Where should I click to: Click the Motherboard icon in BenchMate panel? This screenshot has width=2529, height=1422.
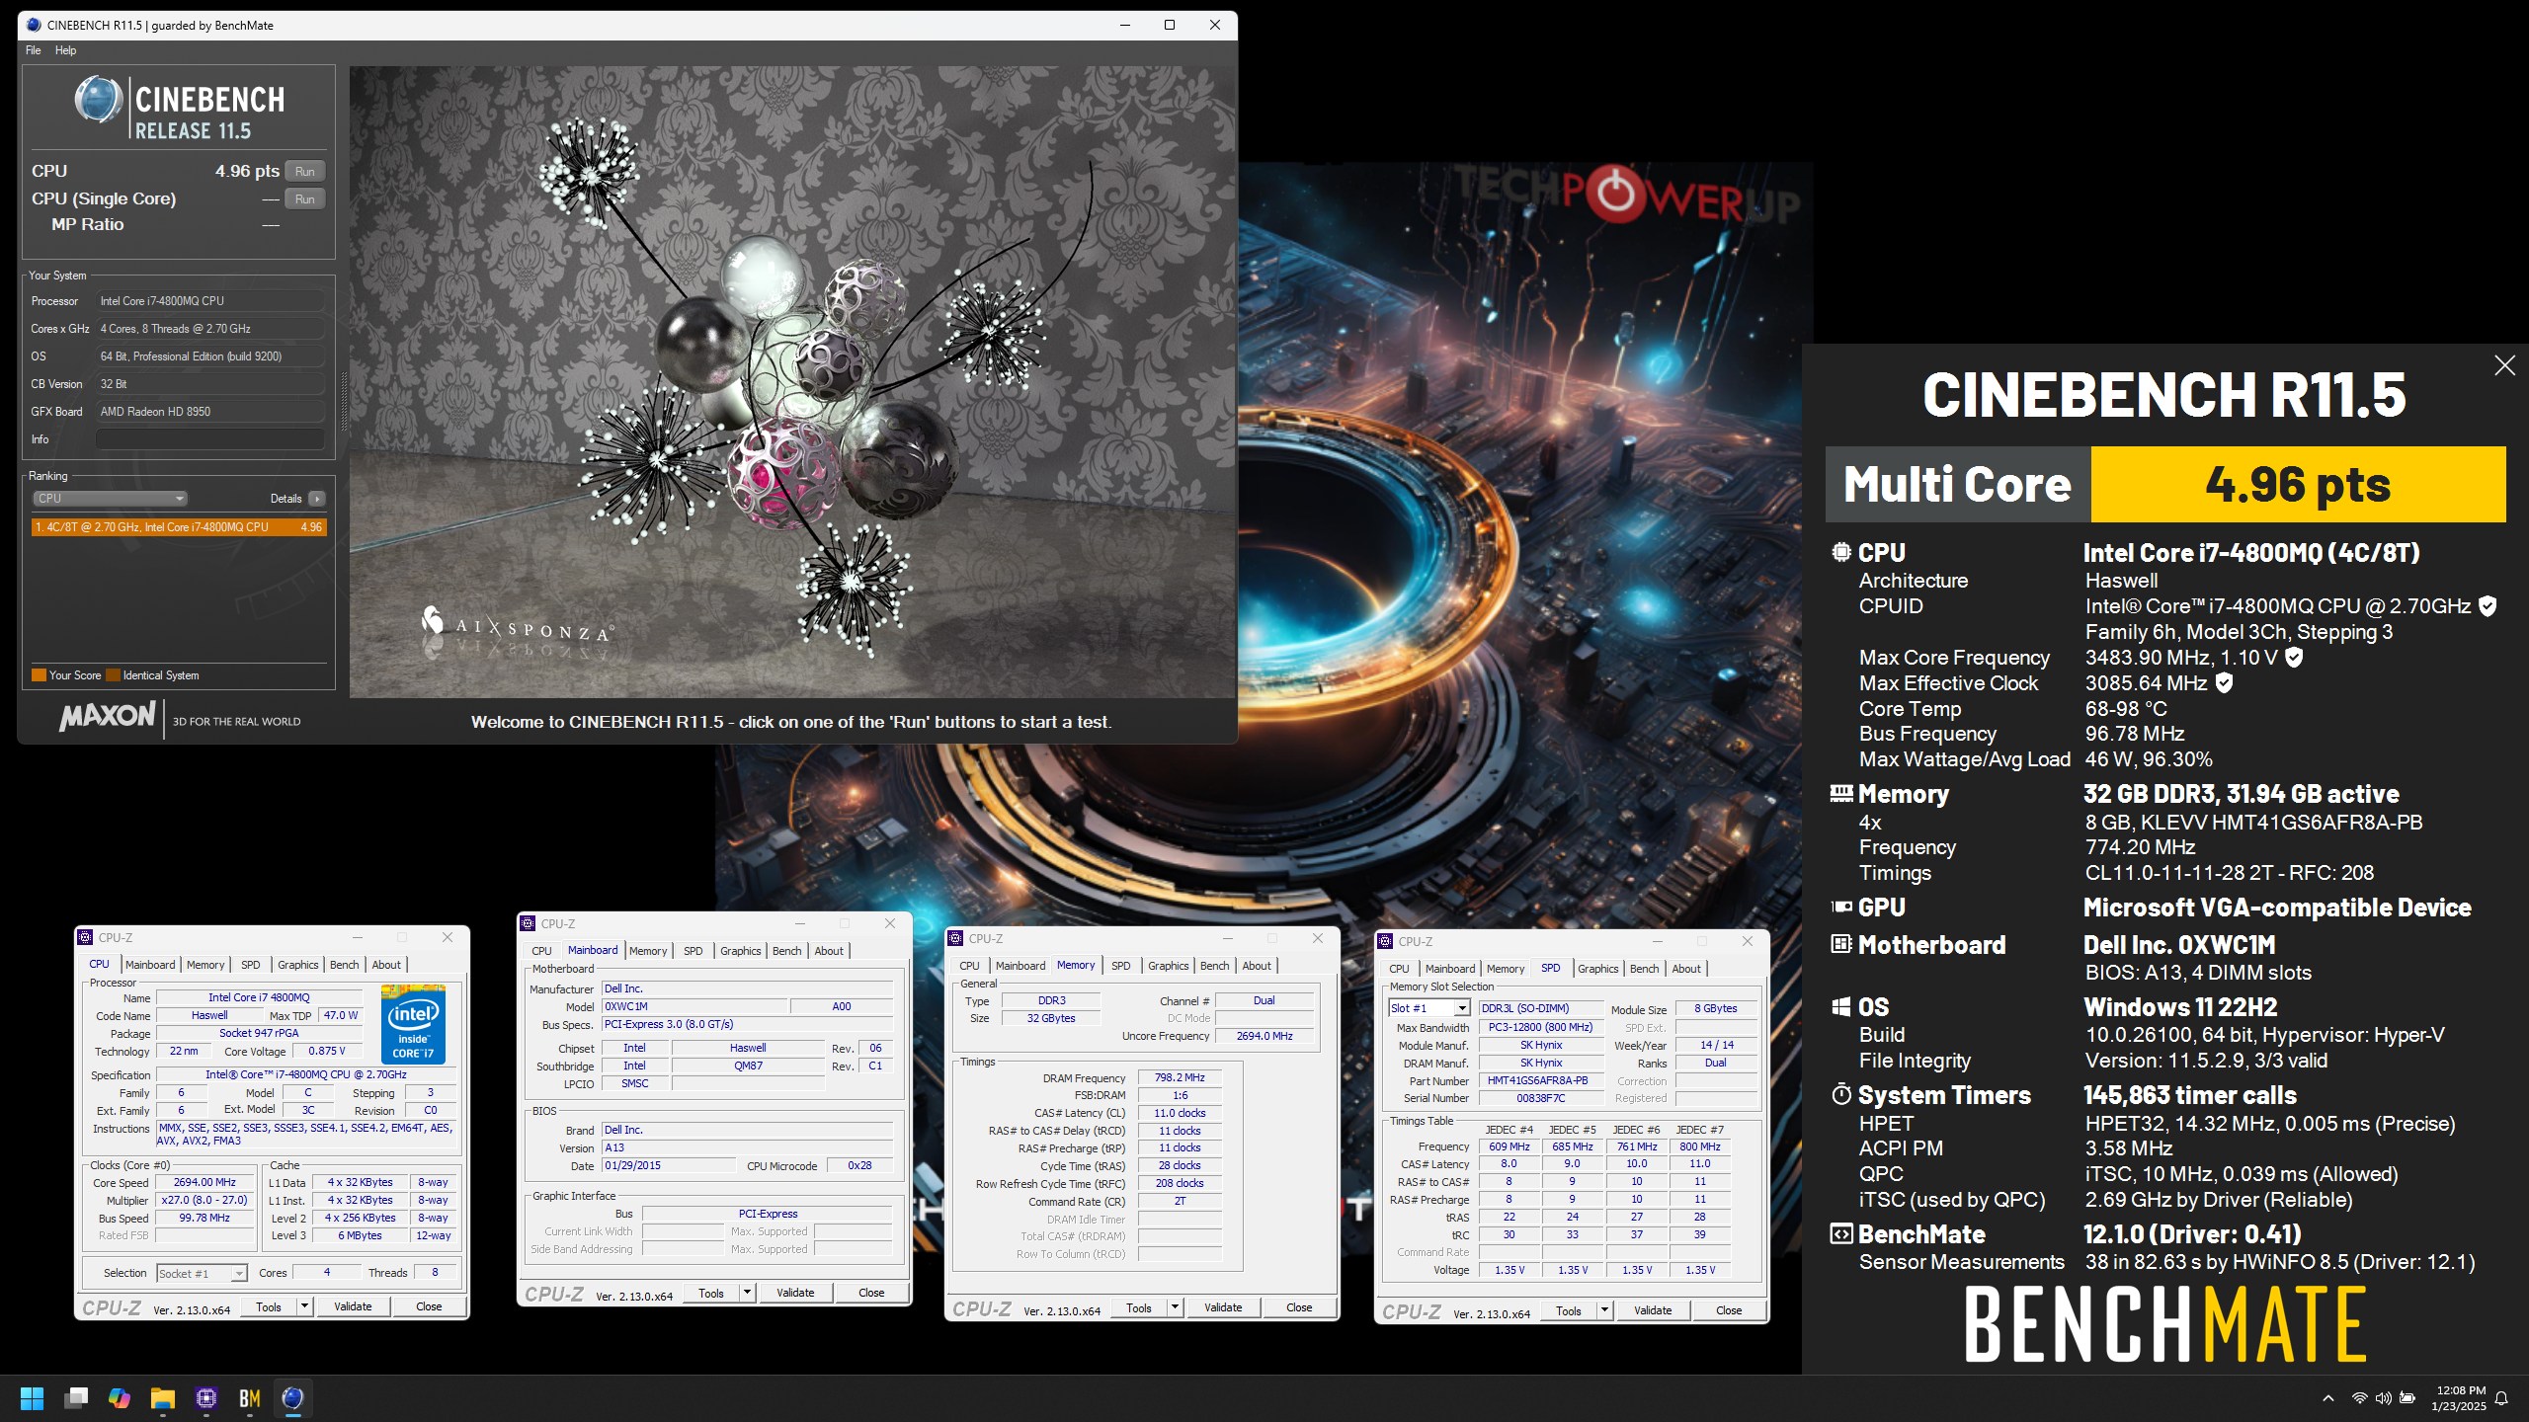tap(1840, 944)
